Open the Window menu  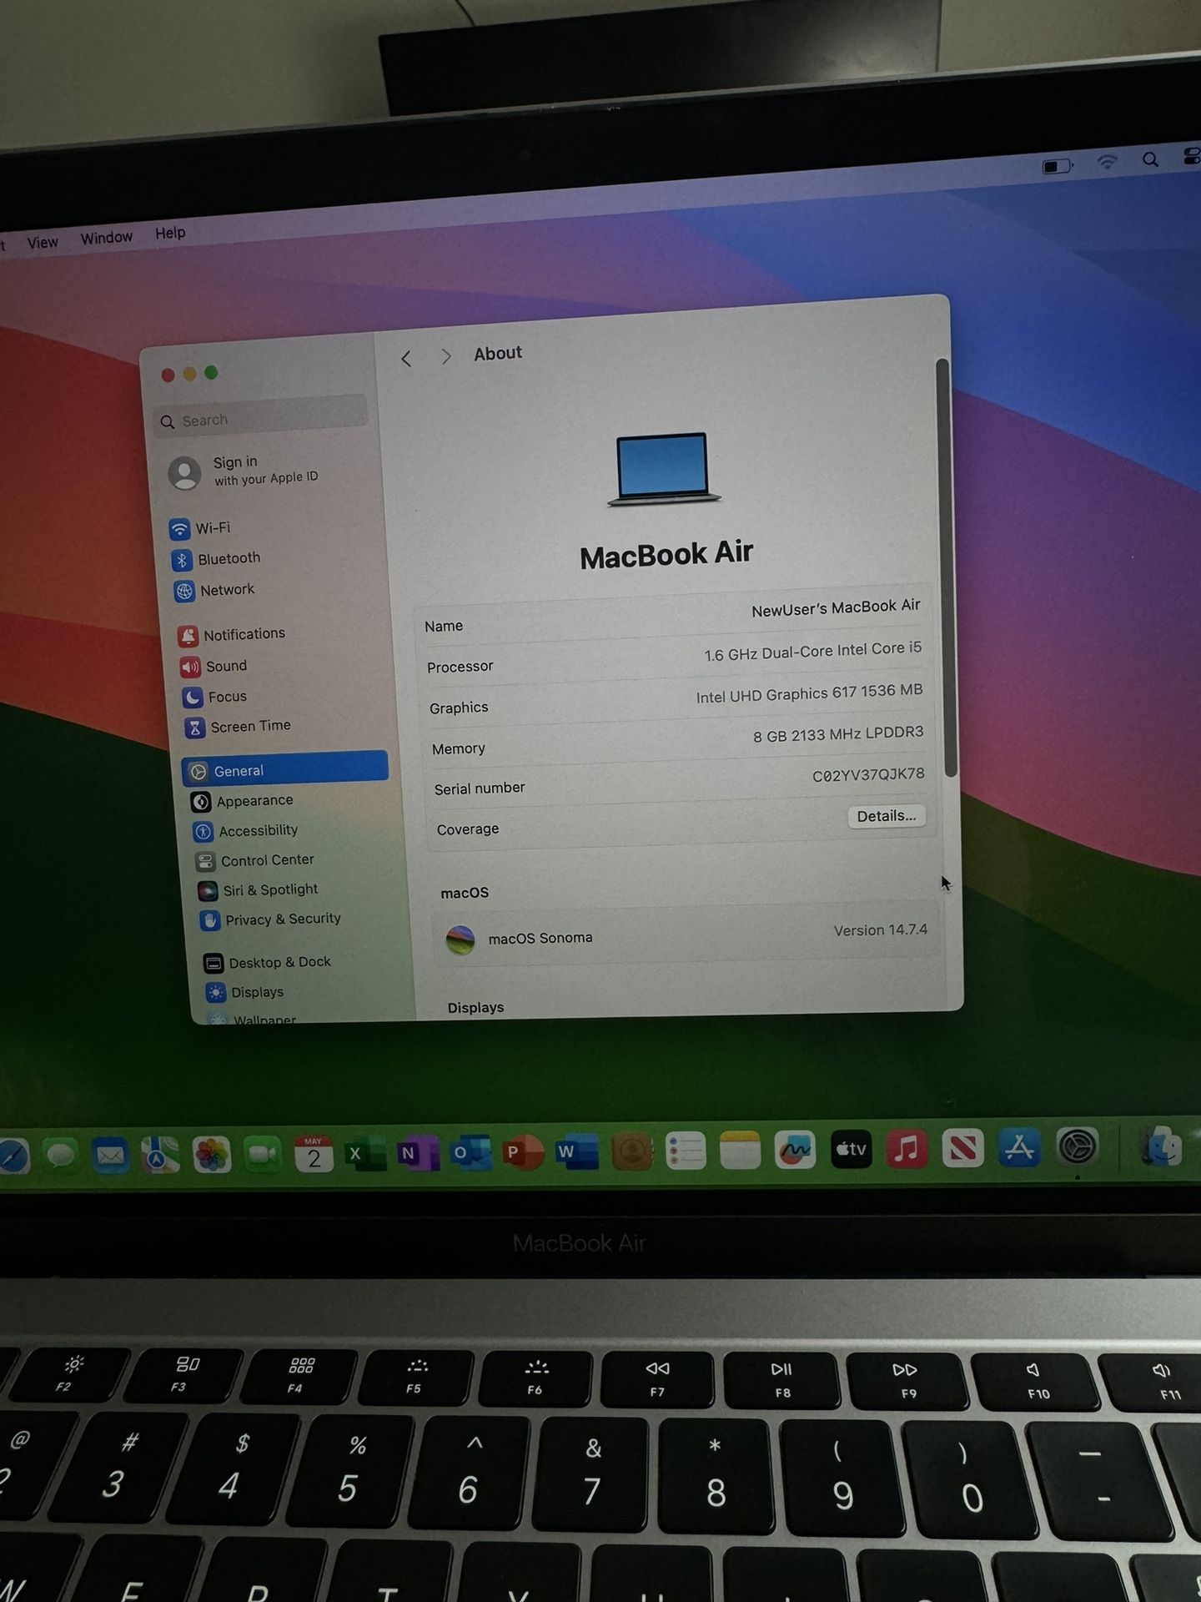(x=106, y=238)
